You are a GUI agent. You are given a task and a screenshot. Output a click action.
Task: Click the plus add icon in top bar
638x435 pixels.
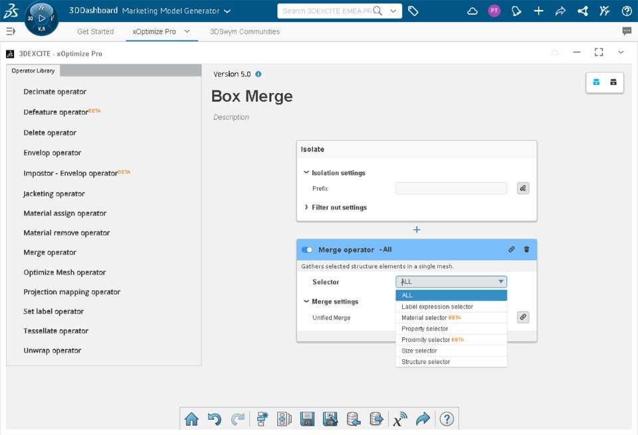click(x=538, y=11)
